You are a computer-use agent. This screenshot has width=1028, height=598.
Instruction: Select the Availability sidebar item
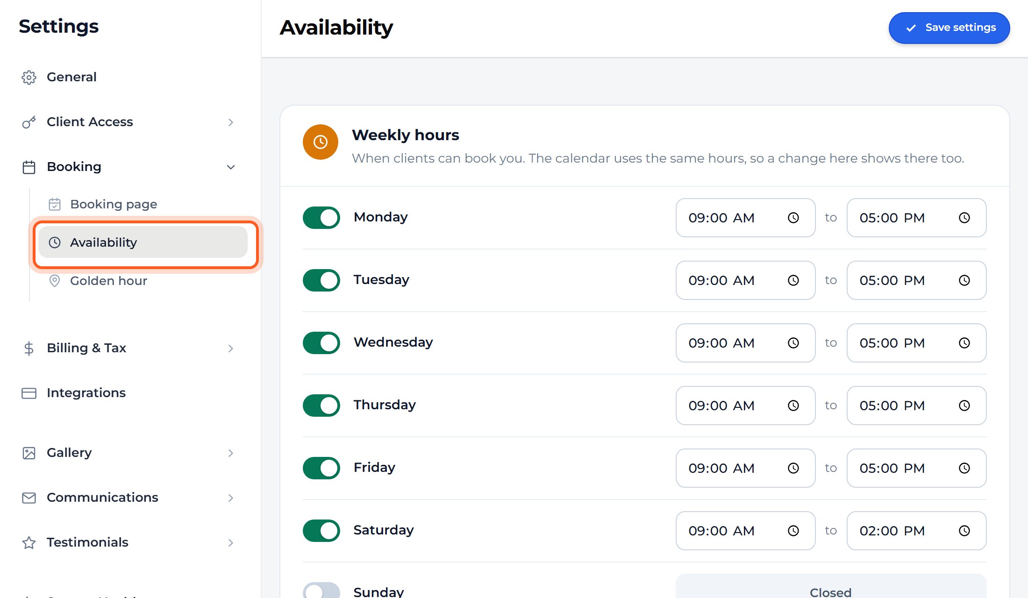coord(143,242)
